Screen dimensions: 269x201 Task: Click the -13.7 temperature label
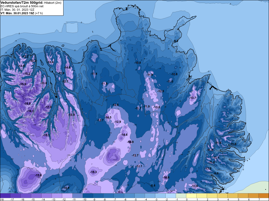193,98
